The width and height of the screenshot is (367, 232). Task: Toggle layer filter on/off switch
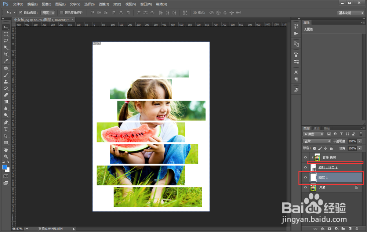tap(361, 134)
